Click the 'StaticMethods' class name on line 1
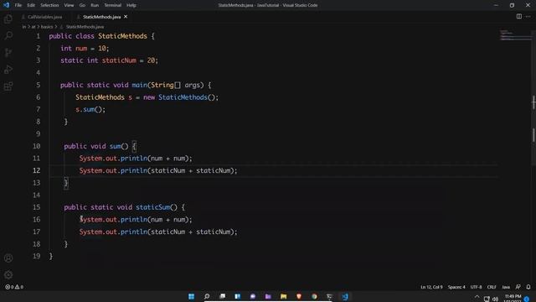 (122, 36)
